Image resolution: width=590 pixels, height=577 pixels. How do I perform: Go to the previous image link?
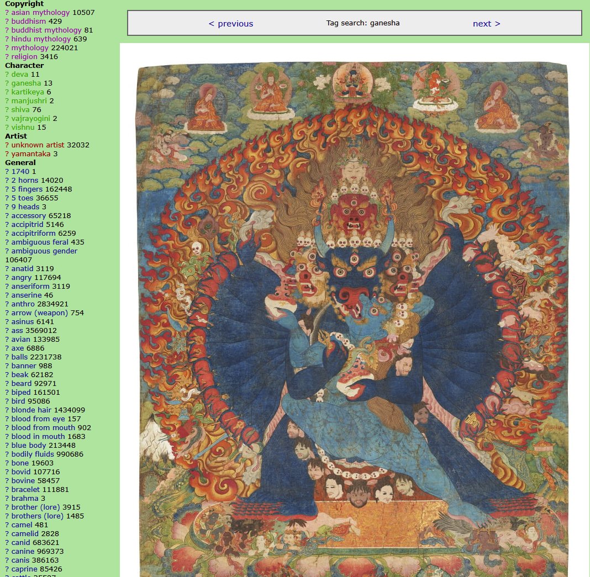point(231,24)
